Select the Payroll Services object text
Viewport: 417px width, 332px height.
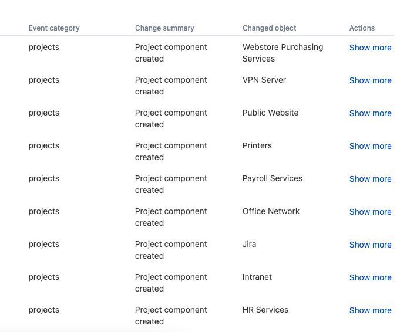pos(273,178)
